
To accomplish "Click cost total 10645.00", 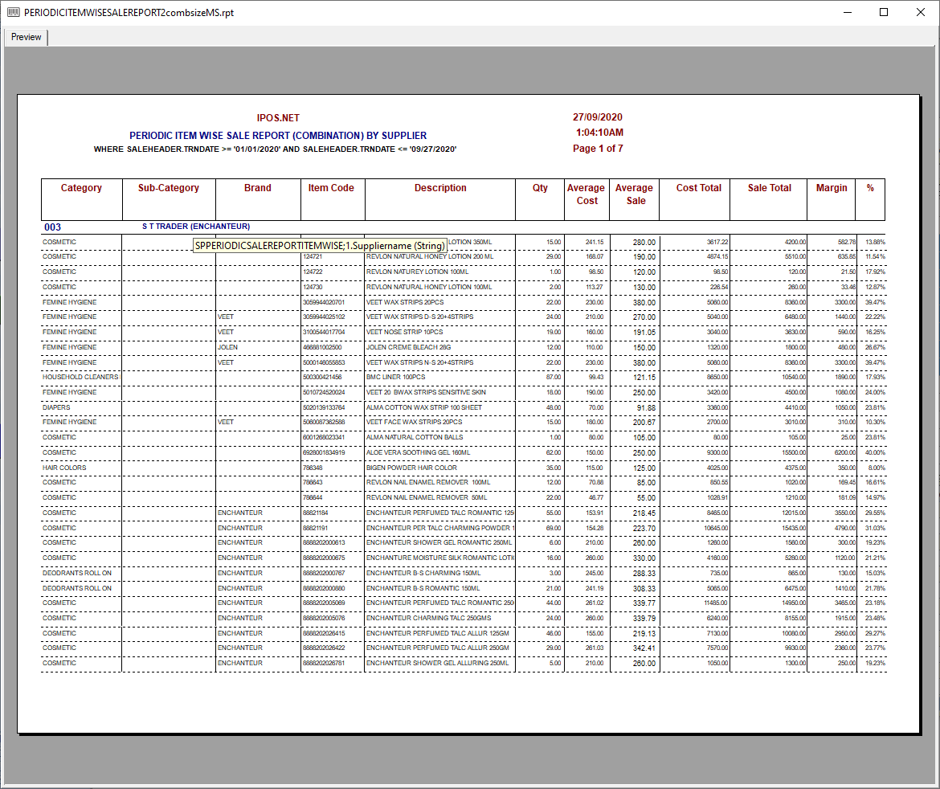I will coord(717,528).
